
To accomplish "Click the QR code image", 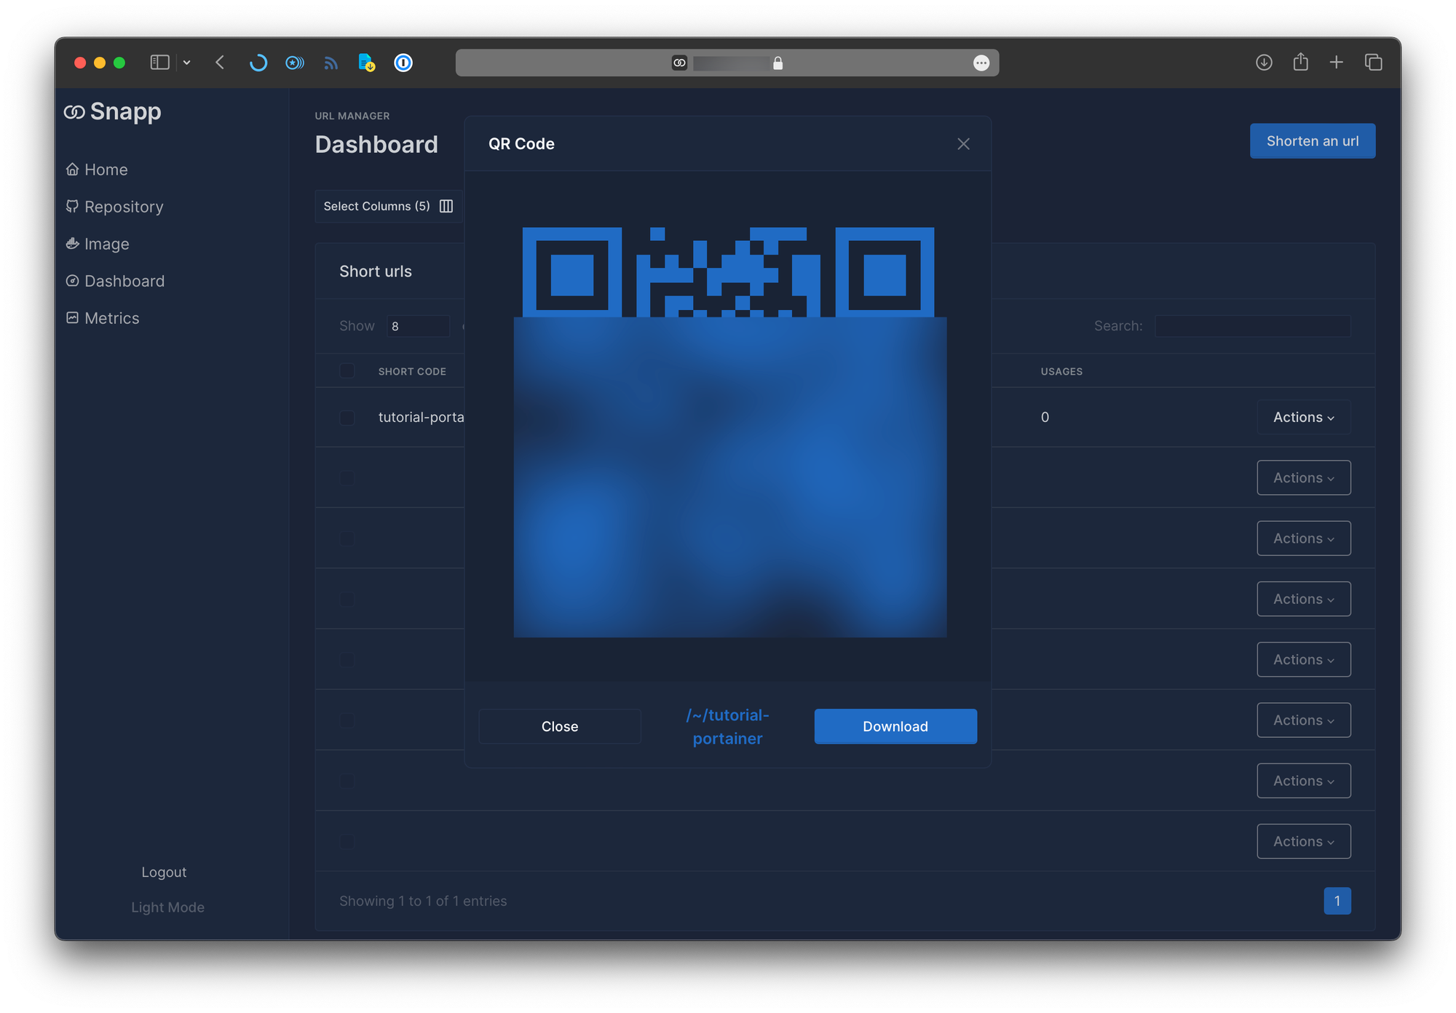I will (x=729, y=432).
